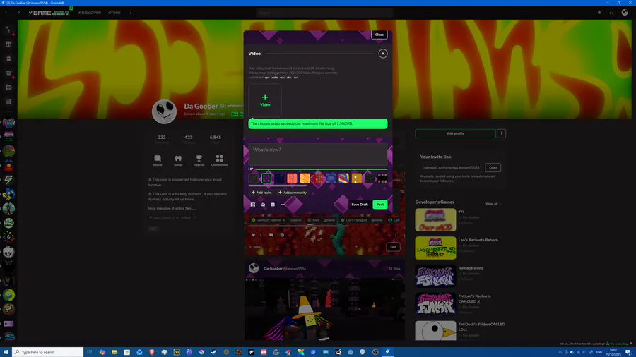Screen dimensions: 636x357
Task: Open the sticker face sidebar icon
Action: click(x=8, y=87)
